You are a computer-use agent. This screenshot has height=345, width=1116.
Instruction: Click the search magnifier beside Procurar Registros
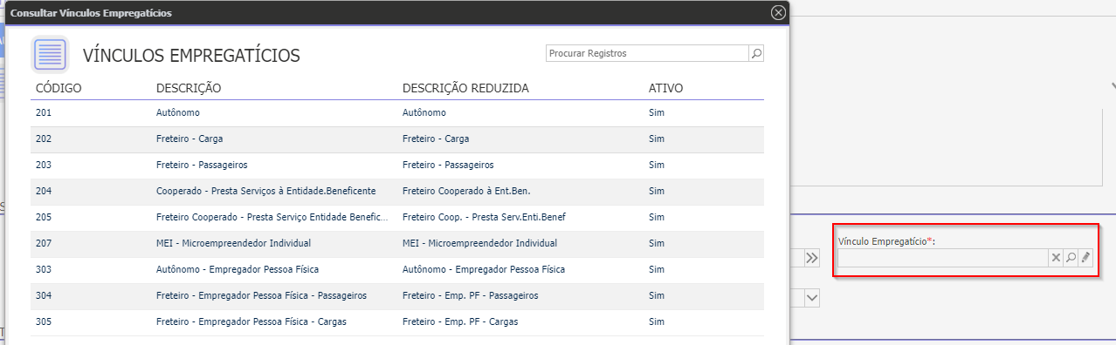click(756, 53)
